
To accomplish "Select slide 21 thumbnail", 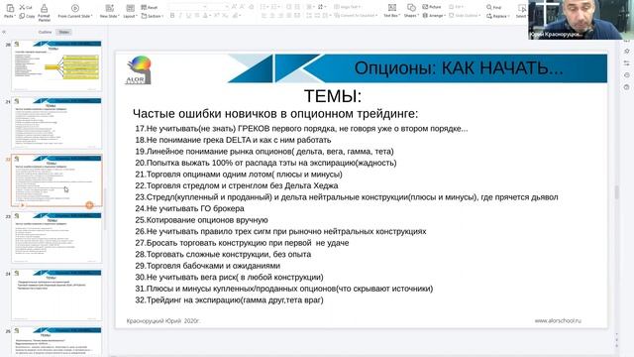I will (56, 123).
